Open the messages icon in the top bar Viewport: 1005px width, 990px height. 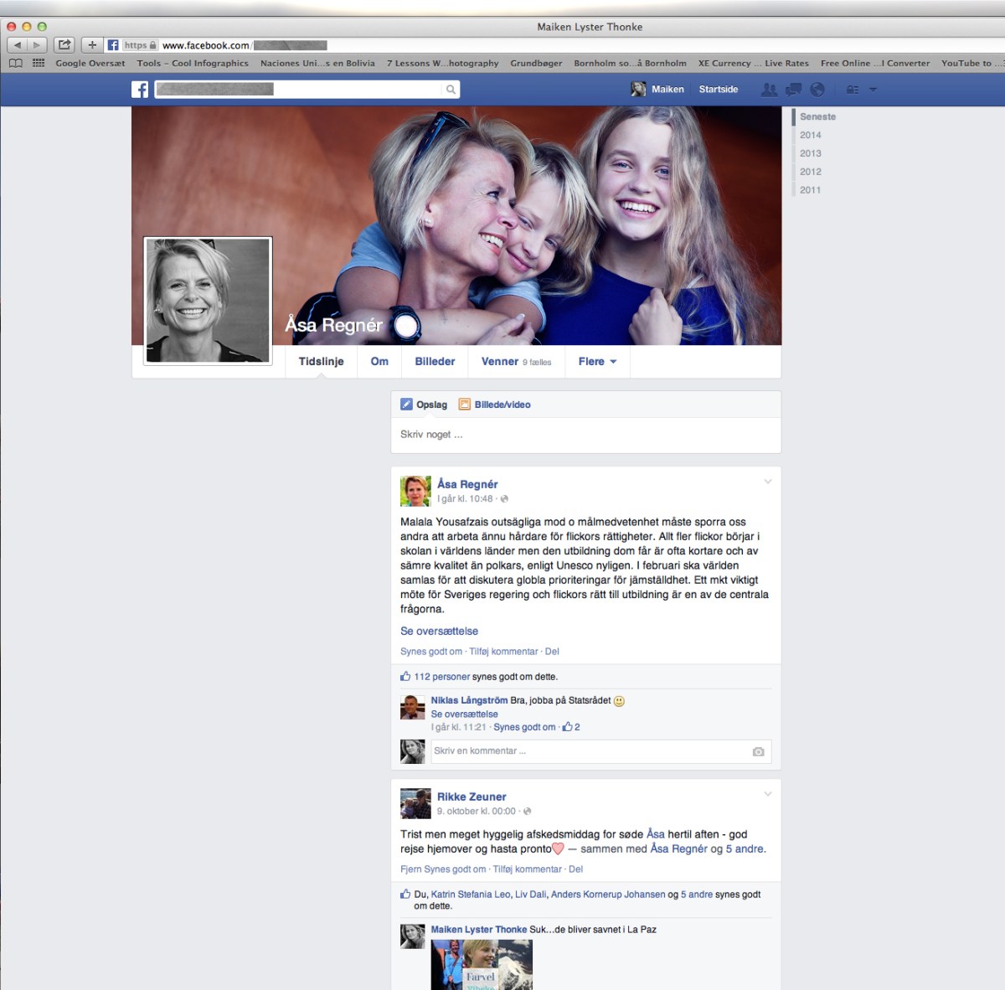[792, 89]
